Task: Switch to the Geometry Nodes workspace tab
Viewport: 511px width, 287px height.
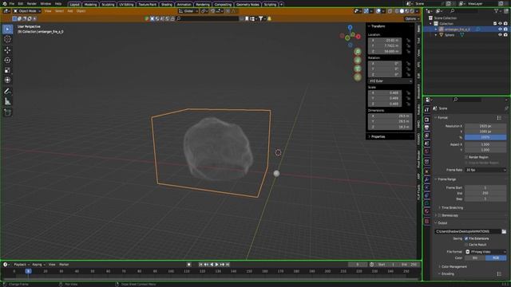Action: (x=248, y=4)
